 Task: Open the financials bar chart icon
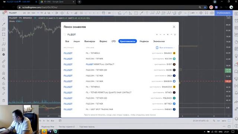[x=76, y=13]
